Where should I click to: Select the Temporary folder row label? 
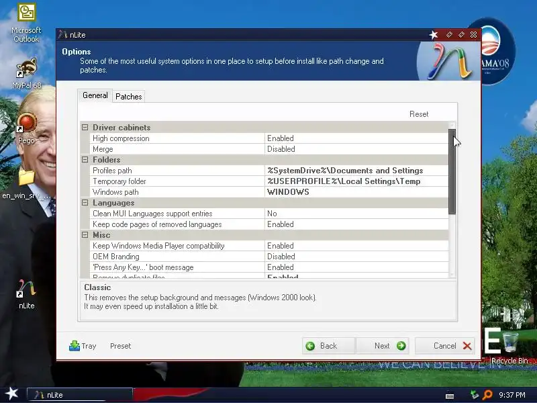119,181
